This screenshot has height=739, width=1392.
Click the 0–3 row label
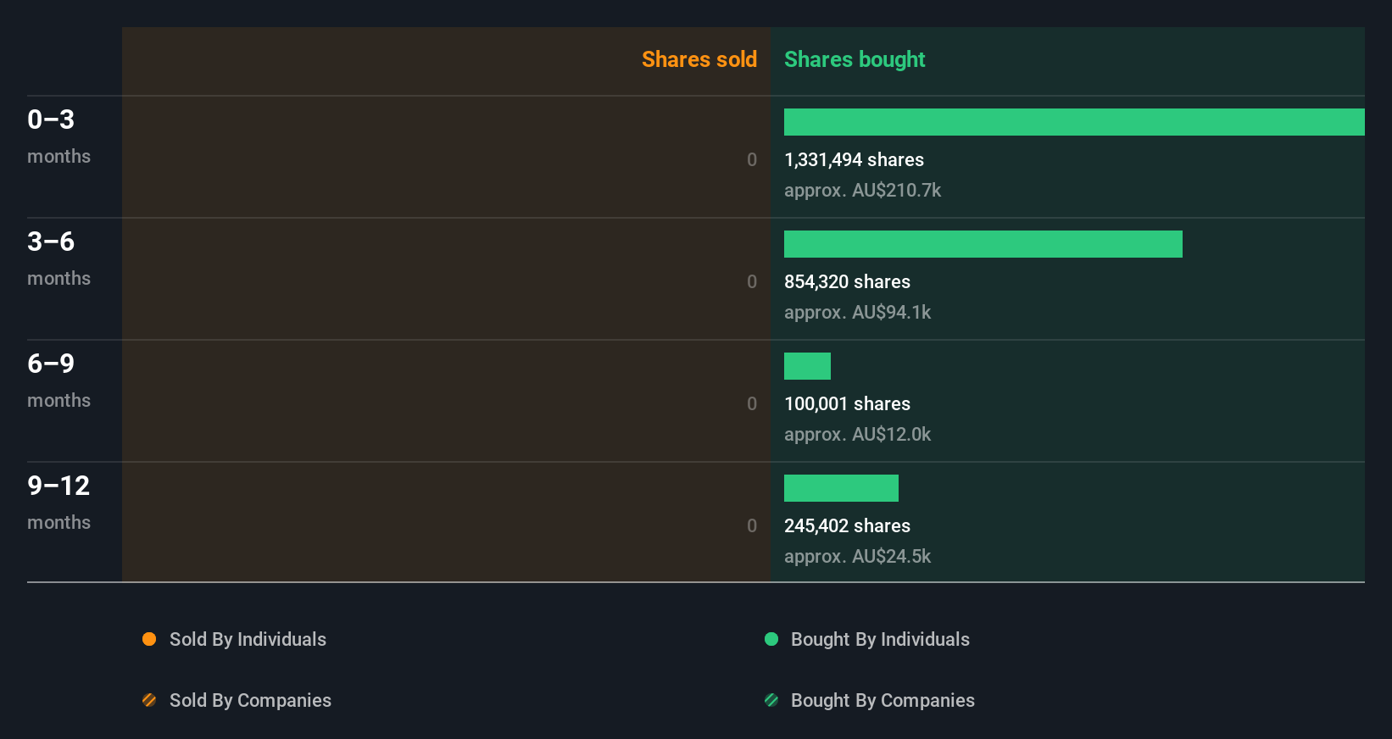click(51, 119)
